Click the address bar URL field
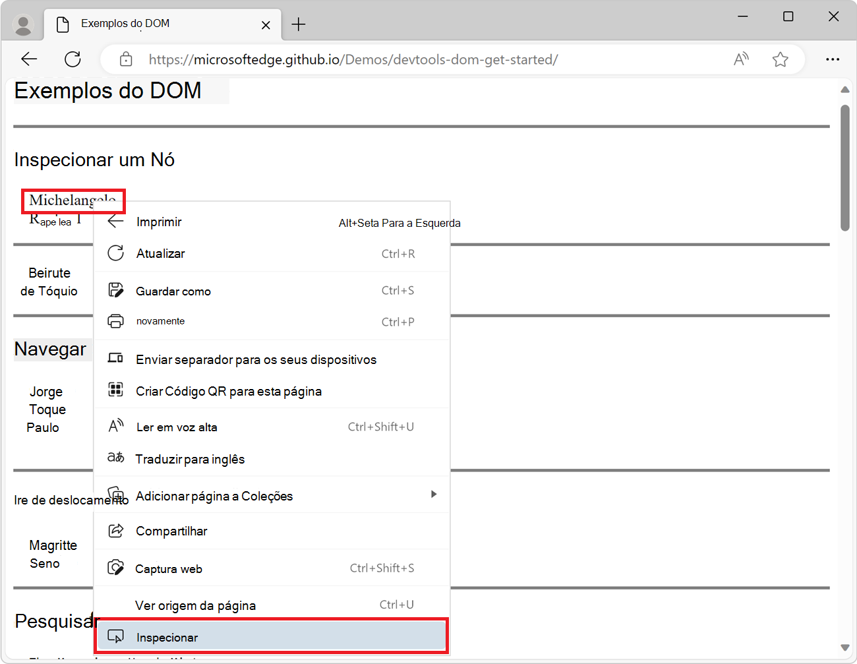857x664 pixels. [x=422, y=59]
